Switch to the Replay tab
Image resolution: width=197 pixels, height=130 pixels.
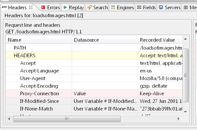[73, 7]
